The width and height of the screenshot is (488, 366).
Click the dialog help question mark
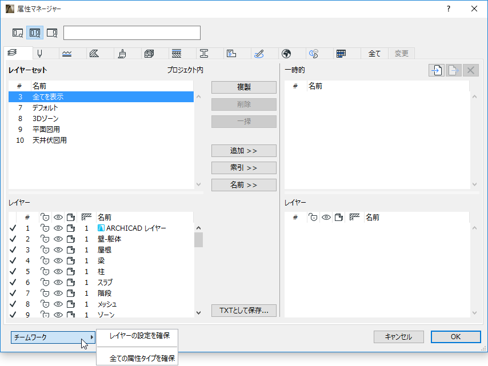point(449,9)
